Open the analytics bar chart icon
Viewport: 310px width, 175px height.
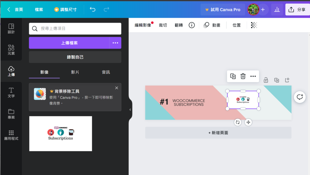(x=277, y=10)
